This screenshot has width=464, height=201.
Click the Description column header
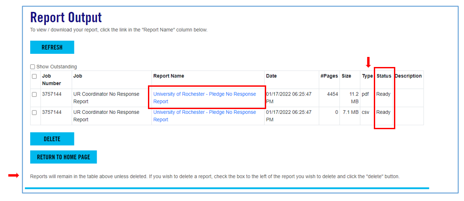[x=408, y=76]
